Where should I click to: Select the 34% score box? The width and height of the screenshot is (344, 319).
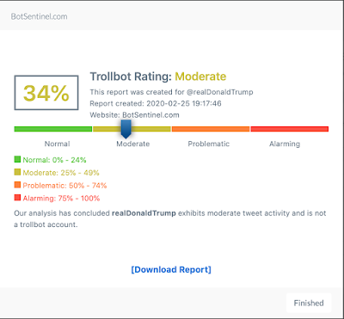46,93
